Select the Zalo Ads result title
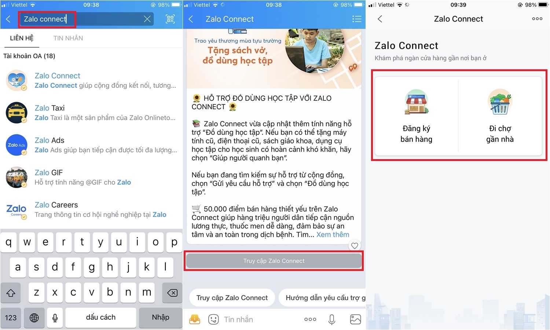Viewport: 550px width, 330px height. (49, 140)
